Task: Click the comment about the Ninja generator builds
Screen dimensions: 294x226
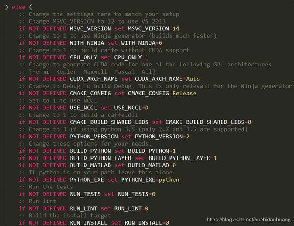Action: pyautogui.click(x=118, y=36)
